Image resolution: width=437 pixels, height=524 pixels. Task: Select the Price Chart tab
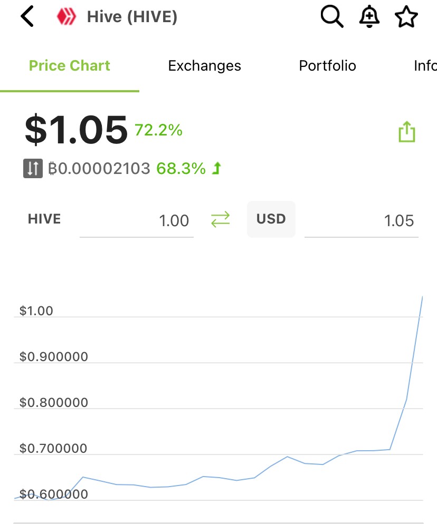pyautogui.click(x=69, y=65)
